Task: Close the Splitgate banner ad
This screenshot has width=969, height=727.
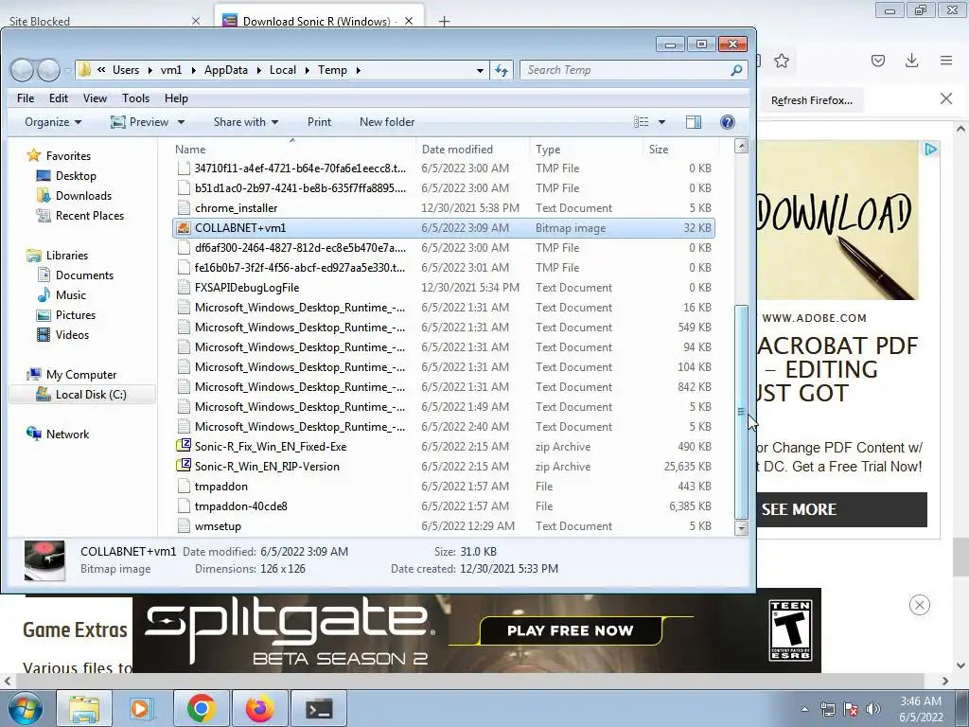Action: click(x=920, y=605)
